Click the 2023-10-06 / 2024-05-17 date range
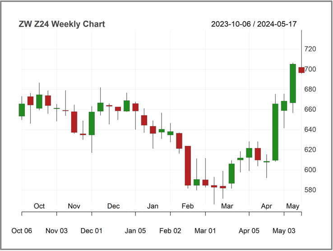 point(254,24)
